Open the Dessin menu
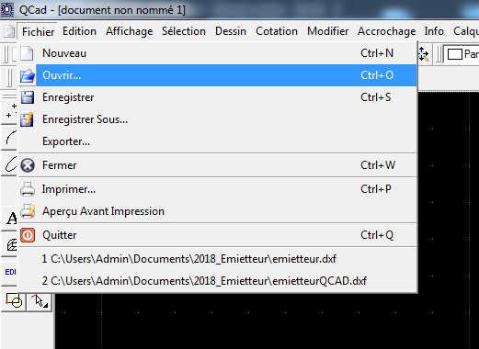Image resolution: width=479 pixels, height=349 pixels. pos(231,31)
